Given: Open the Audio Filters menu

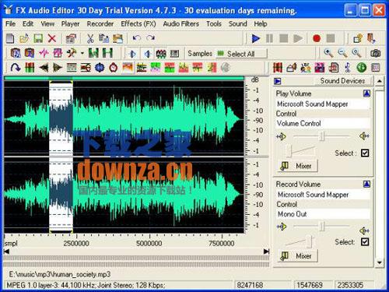Looking at the screenshot, I should pyautogui.click(x=181, y=24).
